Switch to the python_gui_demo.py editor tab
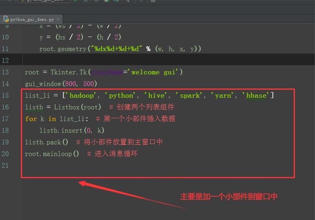315x220 pixels. coord(31,19)
